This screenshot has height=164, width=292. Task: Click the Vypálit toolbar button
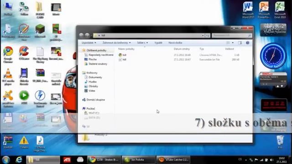[x=158, y=43]
